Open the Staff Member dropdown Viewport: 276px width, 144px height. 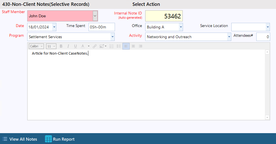coord(95,16)
